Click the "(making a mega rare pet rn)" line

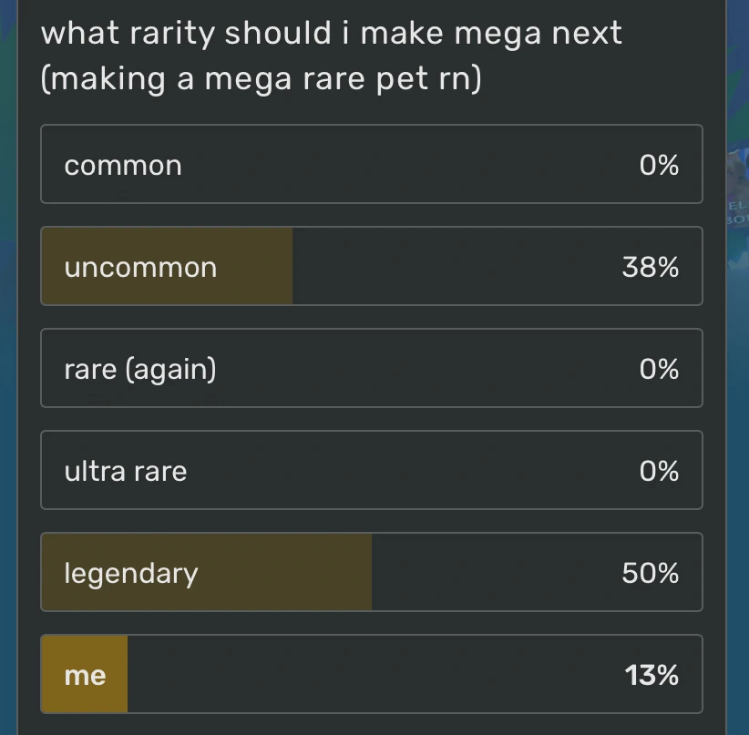coord(260,78)
